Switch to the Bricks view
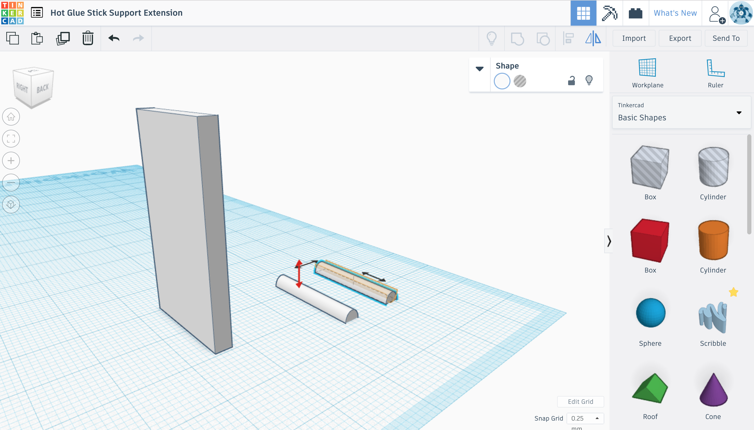Image resolution: width=754 pixels, height=430 pixels. click(x=635, y=13)
